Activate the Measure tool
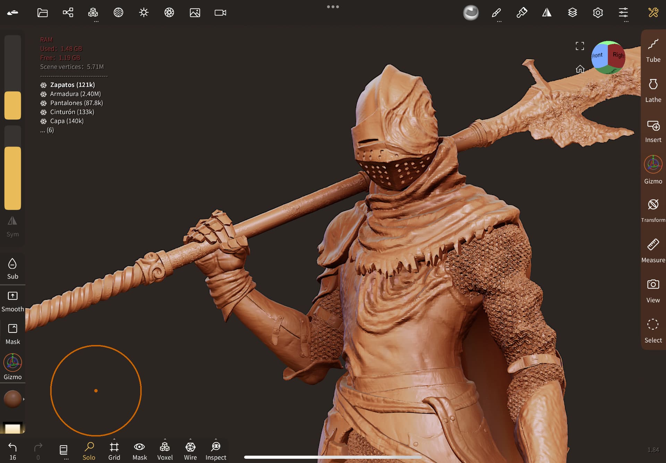This screenshot has width=666, height=463. pyautogui.click(x=653, y=251)
